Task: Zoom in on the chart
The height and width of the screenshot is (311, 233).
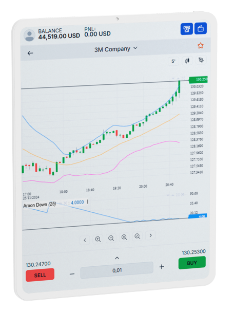Action: click(98, 239)
